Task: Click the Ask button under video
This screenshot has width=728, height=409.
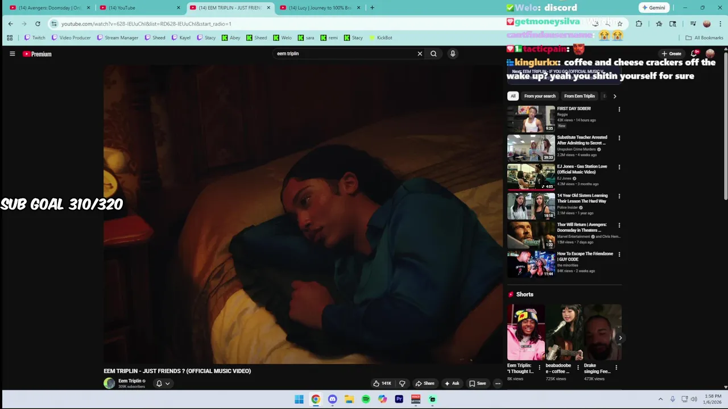Action: 452,383
